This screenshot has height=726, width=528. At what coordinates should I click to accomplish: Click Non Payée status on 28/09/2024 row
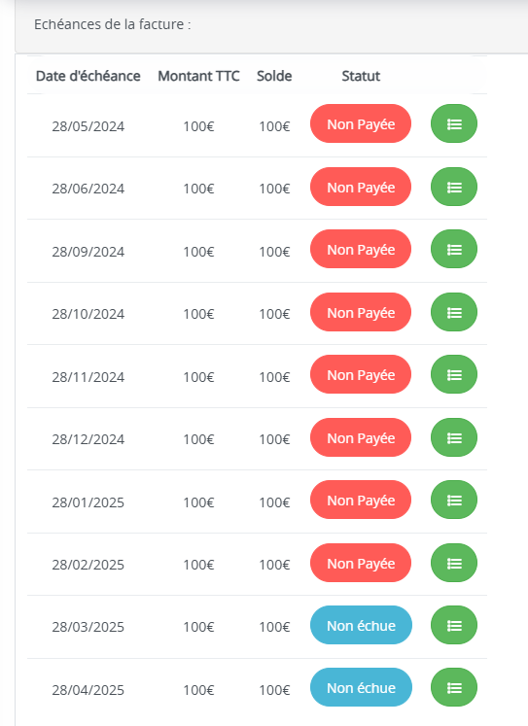click(361, 249)
